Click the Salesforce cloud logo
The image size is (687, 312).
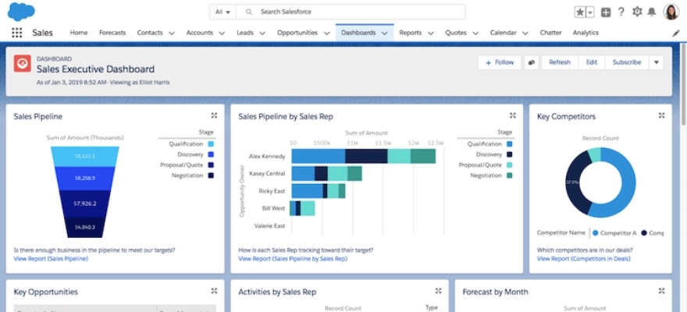click(x=21, y=12)
